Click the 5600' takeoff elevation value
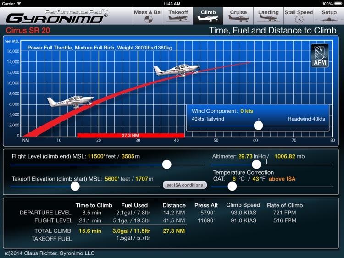This screenshot has width=344, height=258. 112,179
